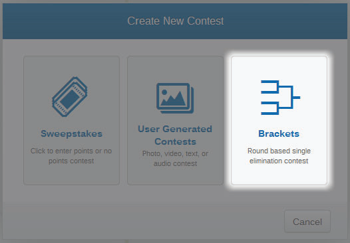Click the dialog footer left of Cancel

pos(143,222)
